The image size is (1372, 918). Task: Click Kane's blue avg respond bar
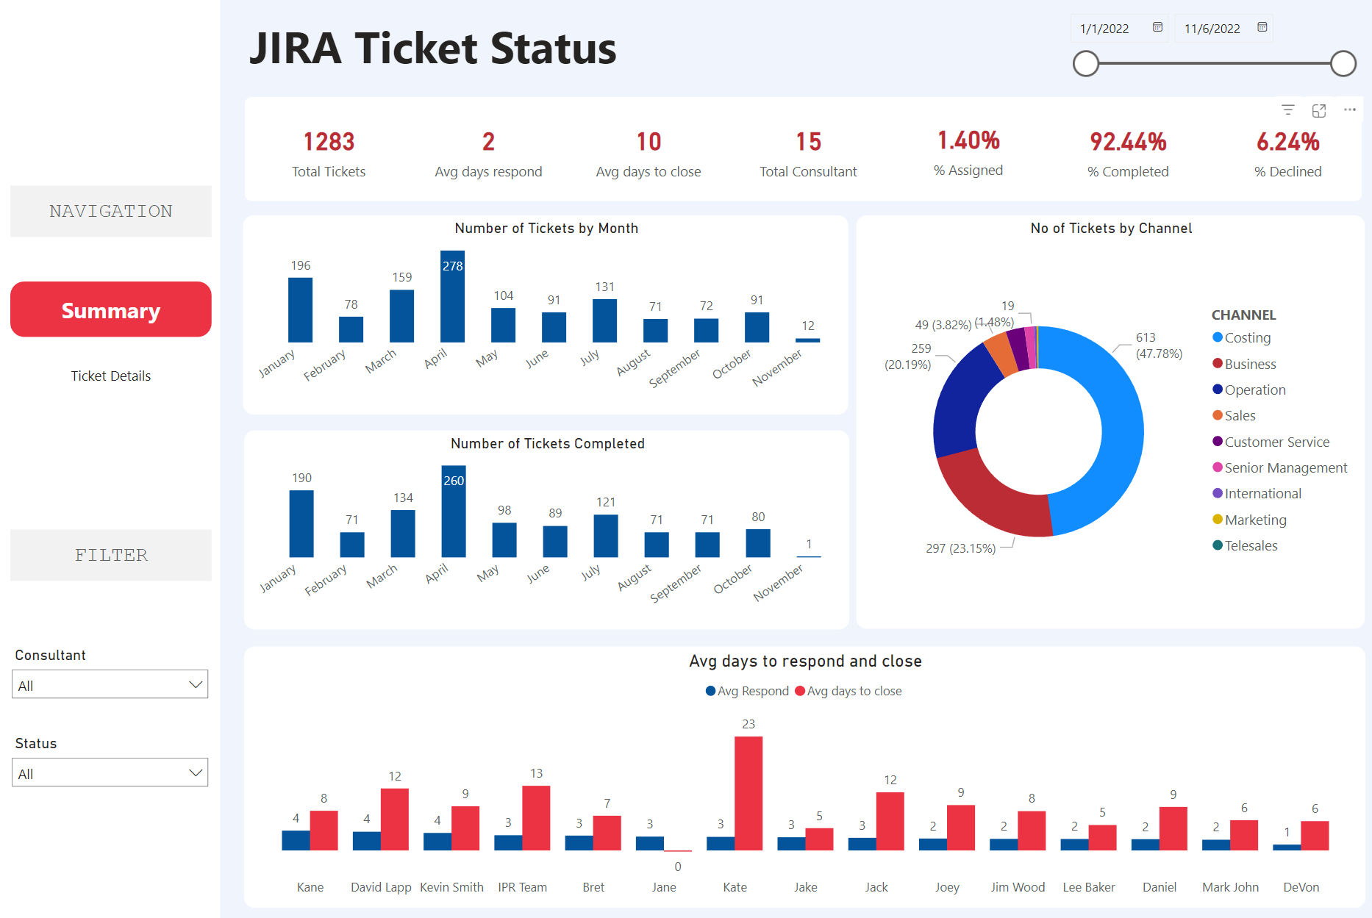tap(296, 841)
